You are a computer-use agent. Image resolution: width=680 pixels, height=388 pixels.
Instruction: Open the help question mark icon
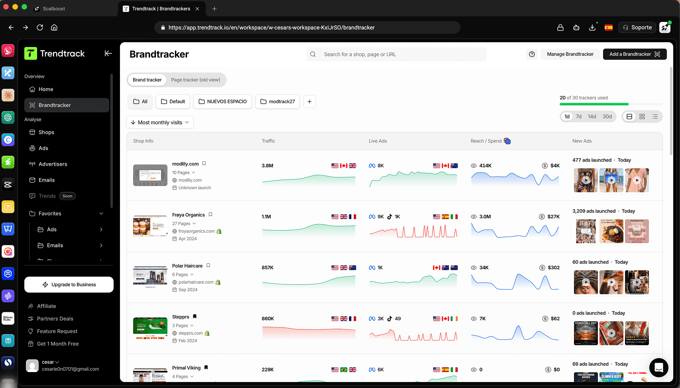click(532, 54)
